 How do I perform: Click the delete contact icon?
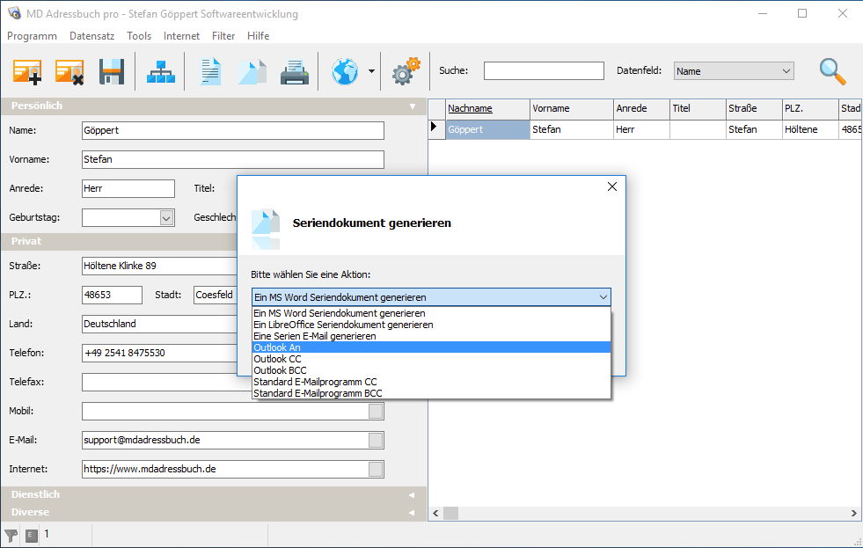pos(69,71)
